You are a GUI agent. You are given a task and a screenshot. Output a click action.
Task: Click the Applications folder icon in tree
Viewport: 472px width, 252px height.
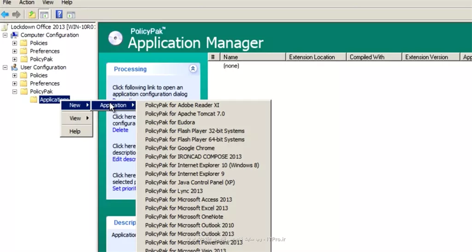tap(33, 100)
